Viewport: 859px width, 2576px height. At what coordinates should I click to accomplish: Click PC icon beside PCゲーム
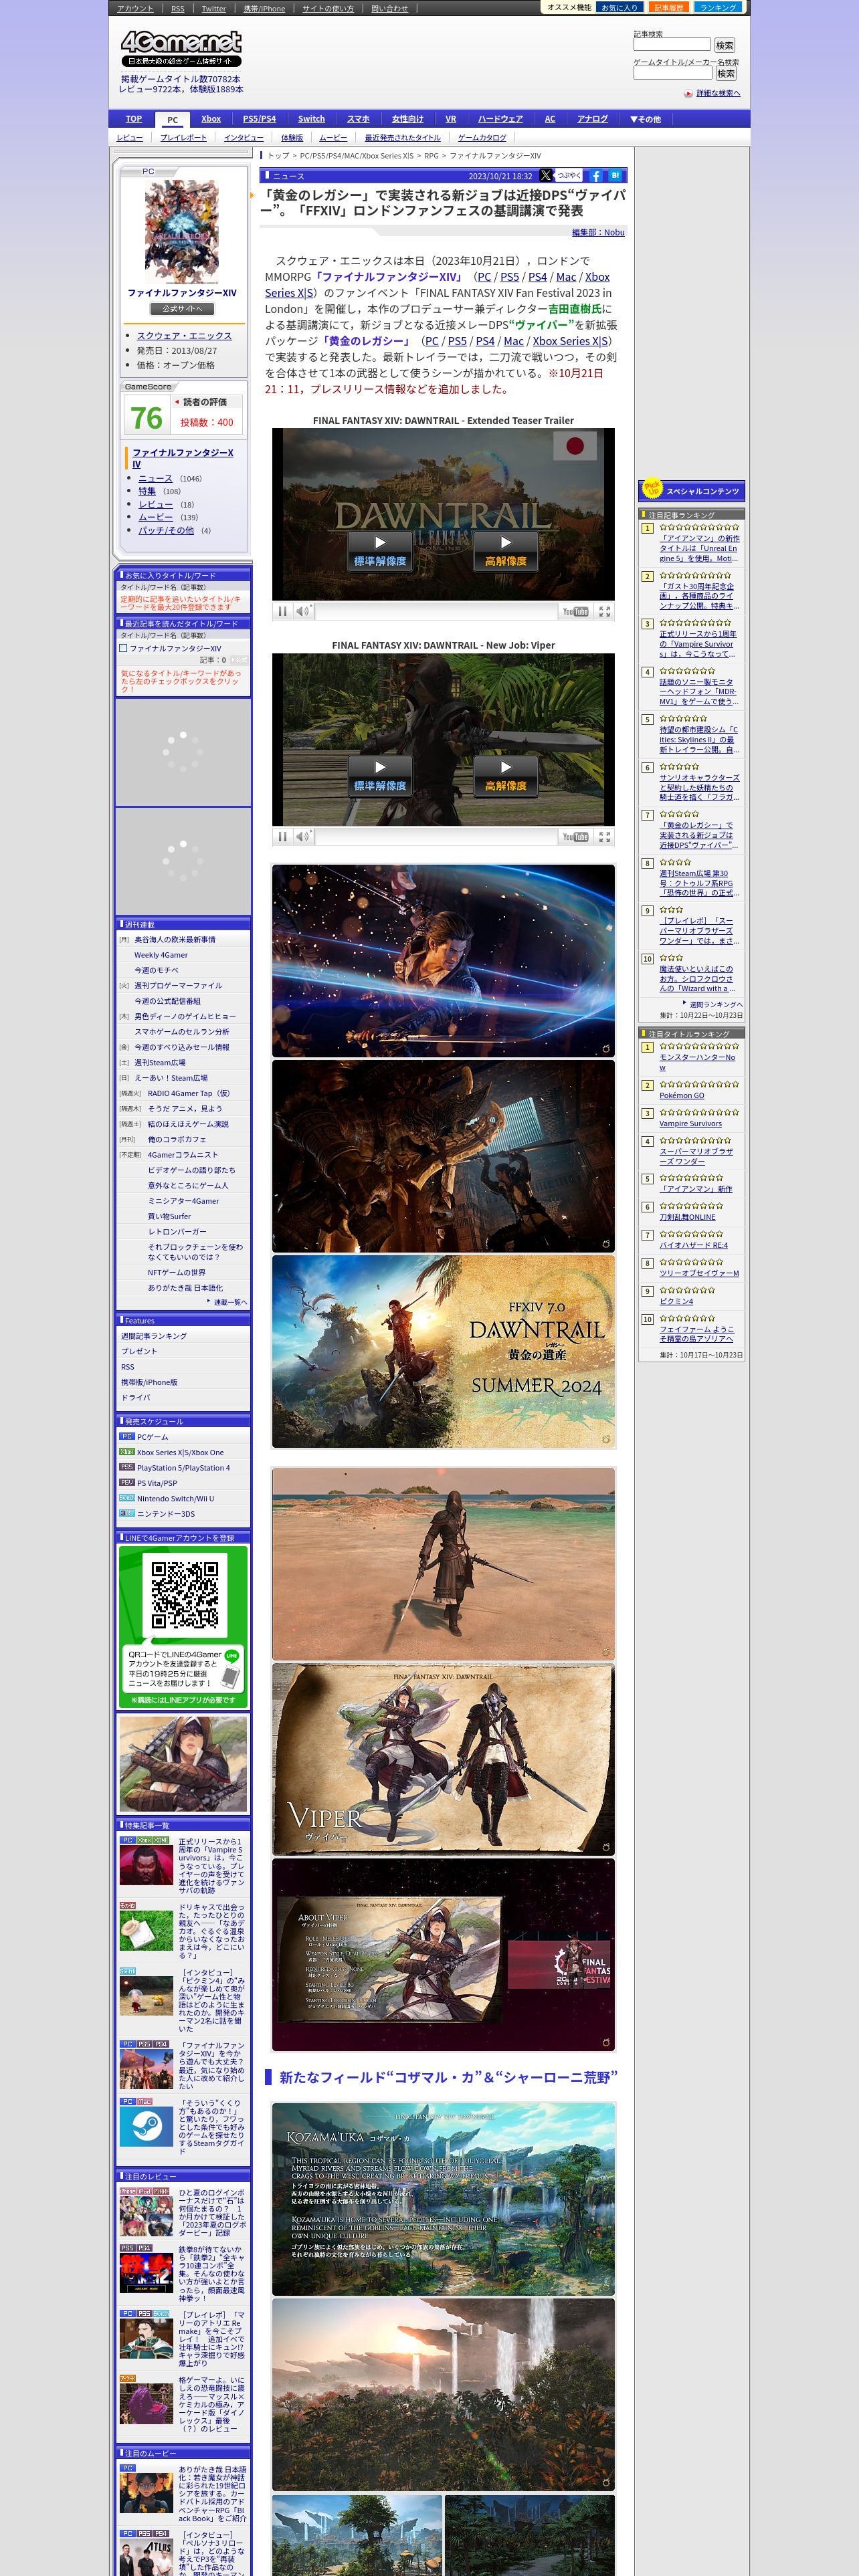127,1436
